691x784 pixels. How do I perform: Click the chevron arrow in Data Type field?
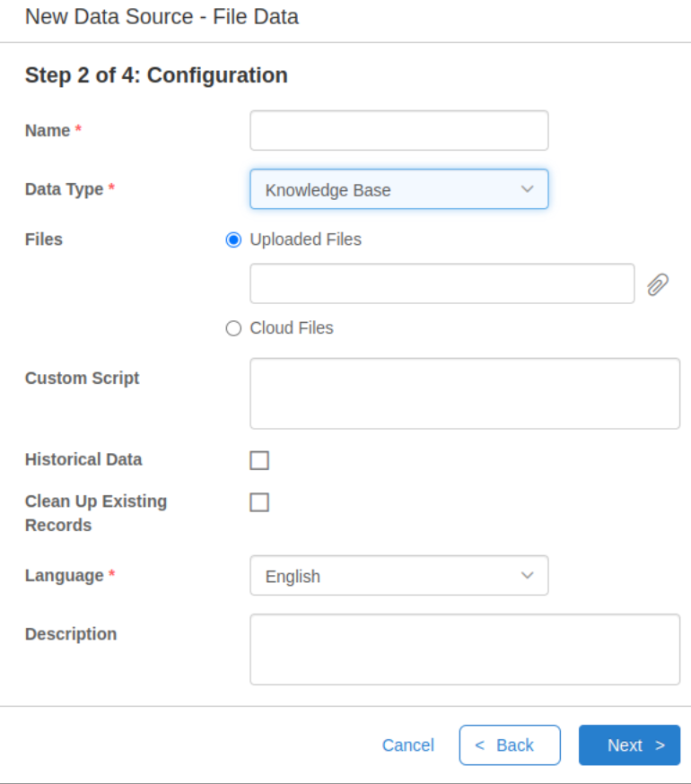tap(528, 189)
